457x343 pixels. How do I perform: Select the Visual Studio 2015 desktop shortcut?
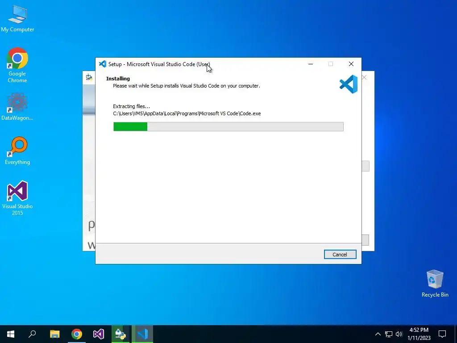click(17, 198)
